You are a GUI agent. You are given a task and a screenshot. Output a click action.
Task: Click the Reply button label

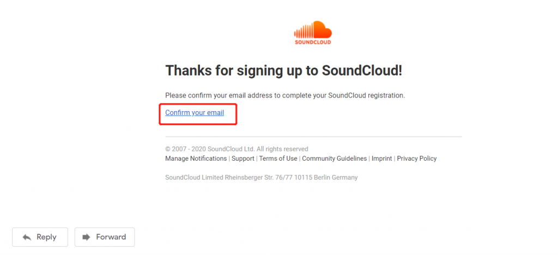pyautogui.click(x=46, y=237)
